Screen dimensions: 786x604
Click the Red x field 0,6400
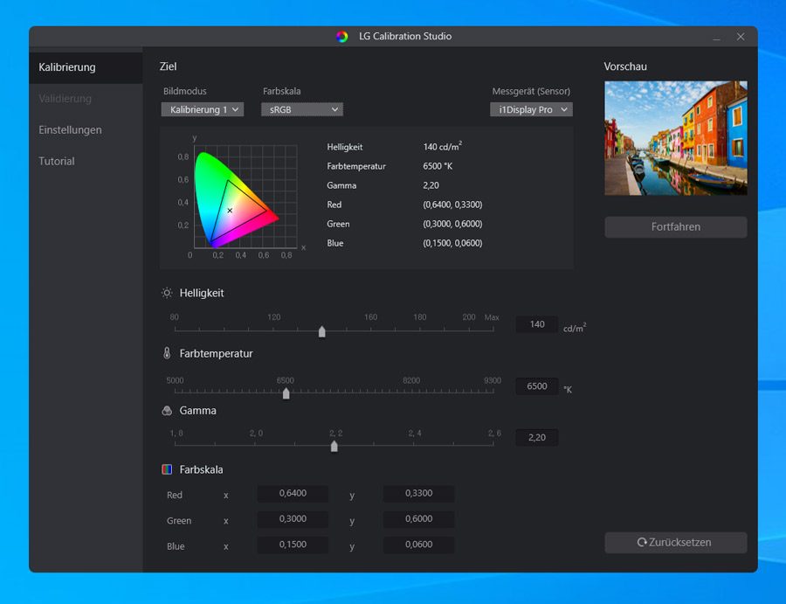click(293, 494)
